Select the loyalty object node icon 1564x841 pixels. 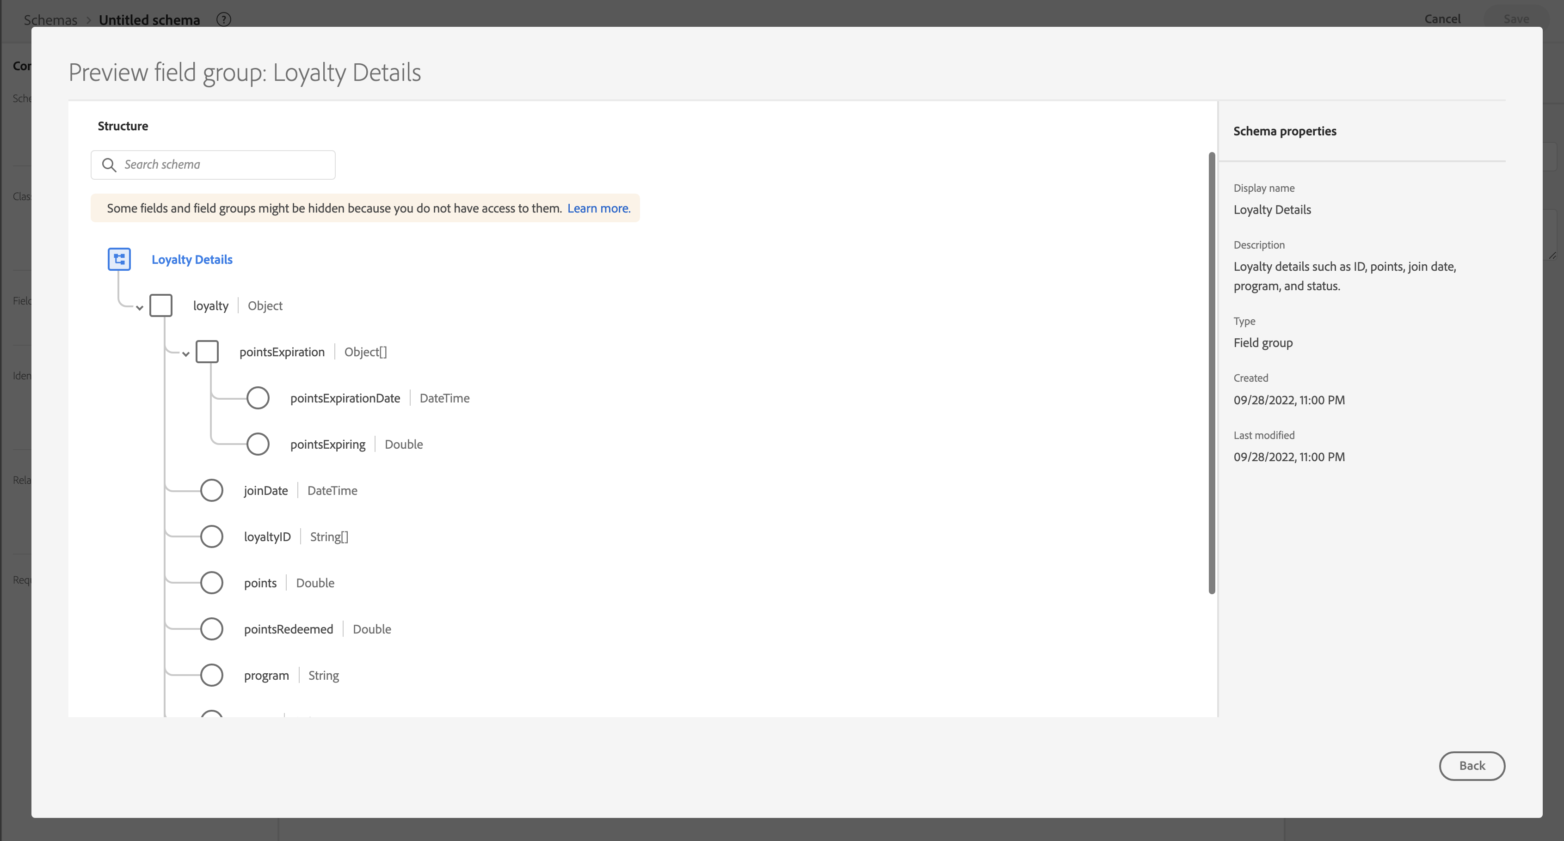coord(161,305)
